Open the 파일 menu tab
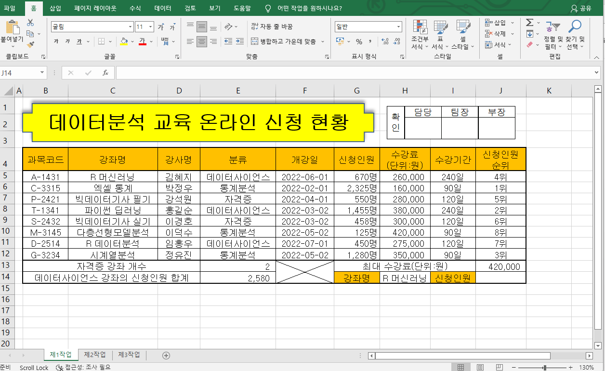 (x=9, y=8)
